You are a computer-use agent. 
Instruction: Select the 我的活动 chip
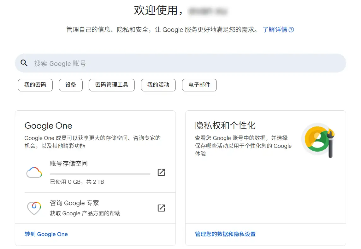pos(158,85)
